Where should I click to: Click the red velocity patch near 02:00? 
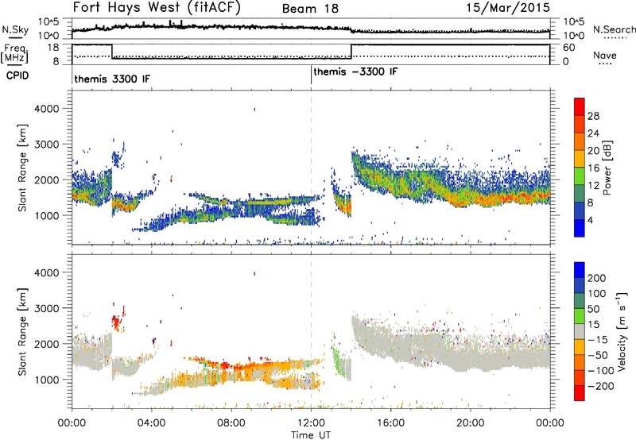point(117,322)
